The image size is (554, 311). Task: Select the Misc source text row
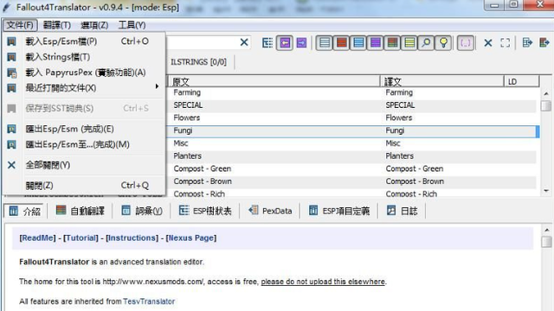pyautogui.click(x=181, y=143)
